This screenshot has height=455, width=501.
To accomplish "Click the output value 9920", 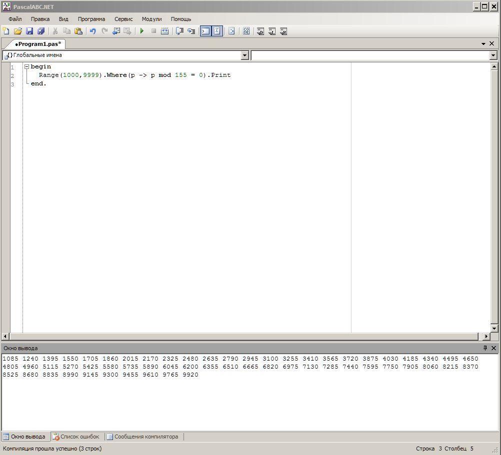I will click(190, 375).
